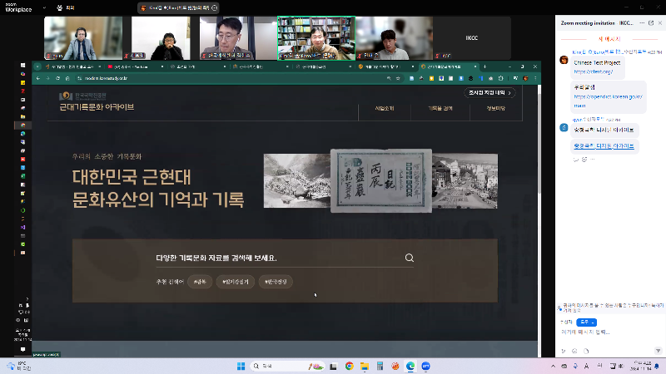Open the Windows Start menu

point(241,366)
